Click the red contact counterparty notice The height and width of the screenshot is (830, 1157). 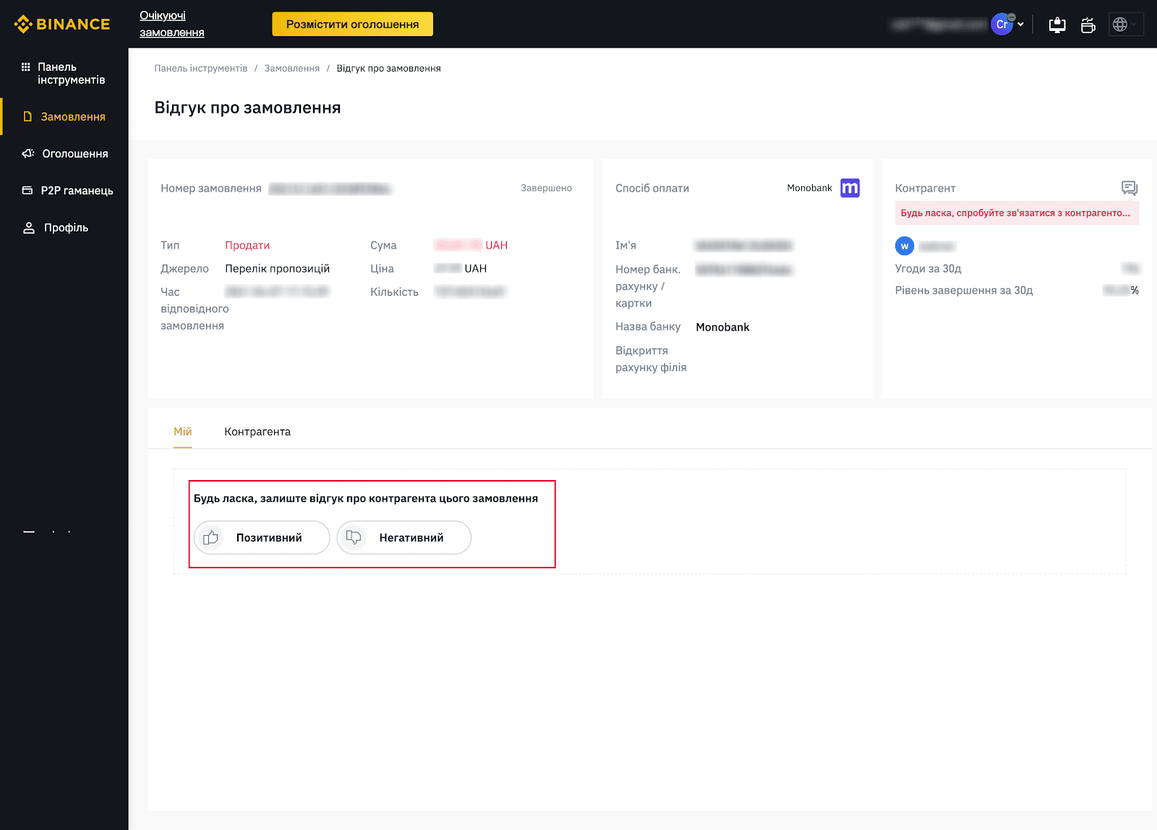[x=1017, y=213]
